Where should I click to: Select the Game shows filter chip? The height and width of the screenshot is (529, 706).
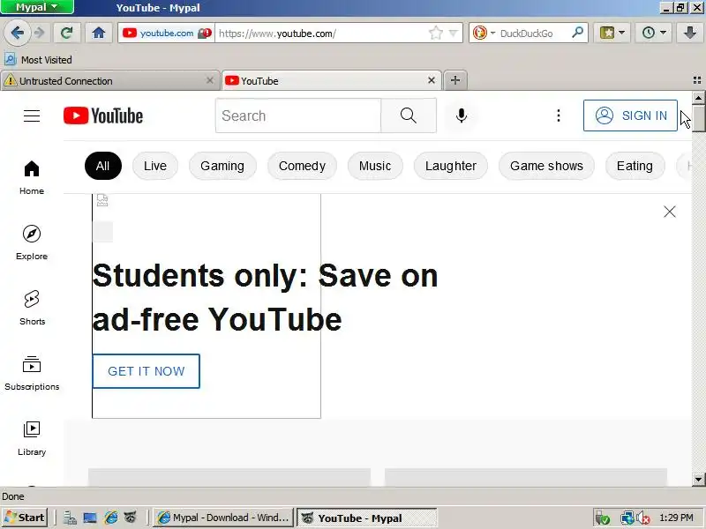546,166
